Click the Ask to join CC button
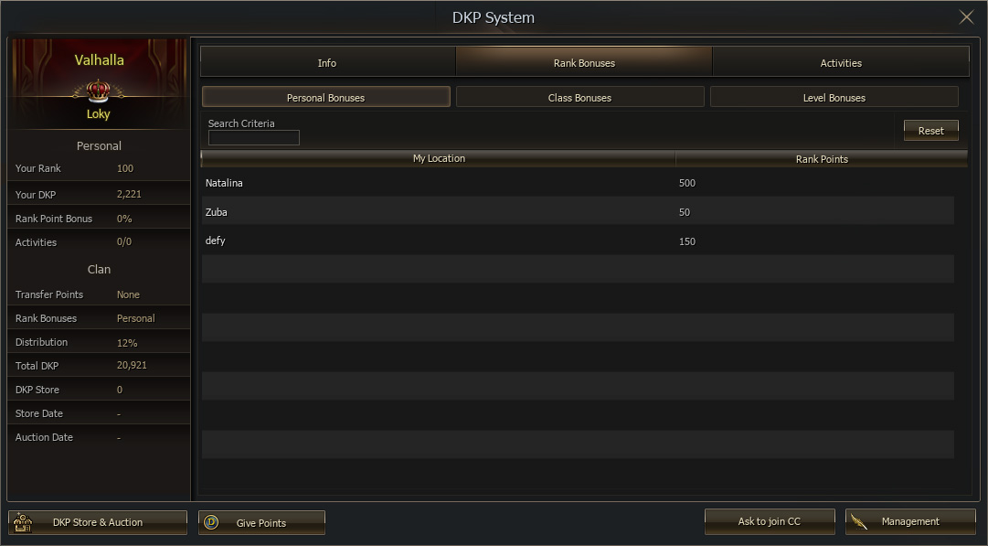The width and height of the screenshot is (988, 546). [x=769, y=521]
